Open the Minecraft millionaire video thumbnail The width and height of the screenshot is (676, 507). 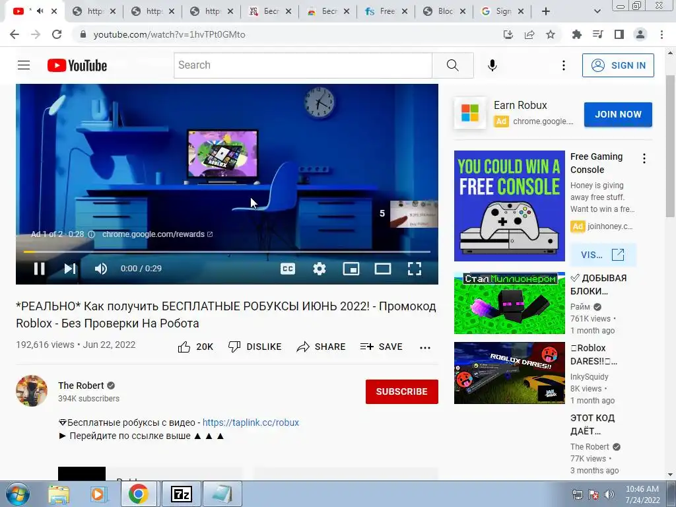pyautogui.click(x=509, y=302)
